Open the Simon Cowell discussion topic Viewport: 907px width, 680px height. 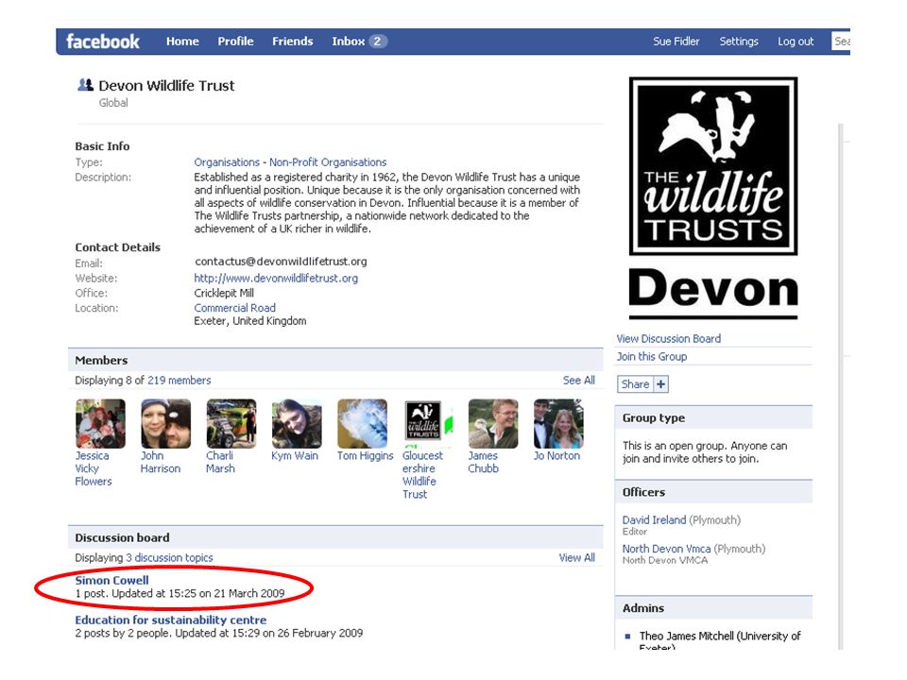click(111, 581)
